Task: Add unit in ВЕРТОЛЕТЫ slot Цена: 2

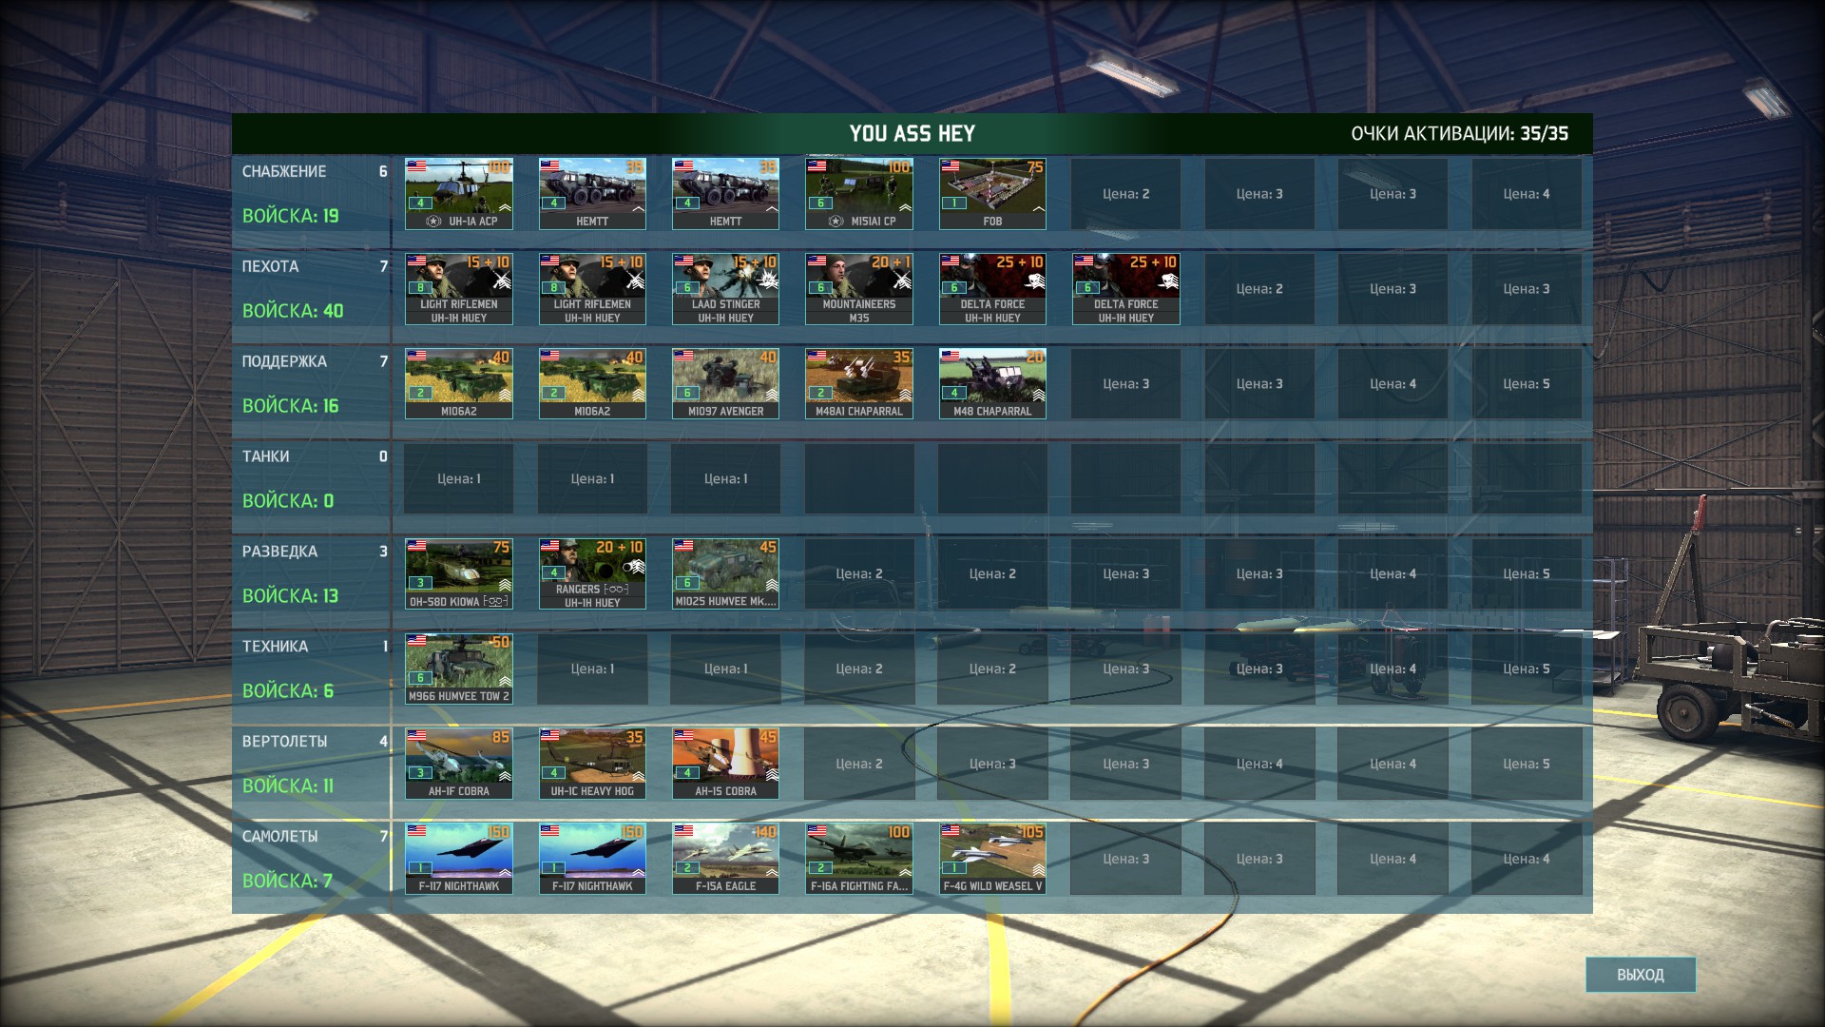Action: pos(858,765)
